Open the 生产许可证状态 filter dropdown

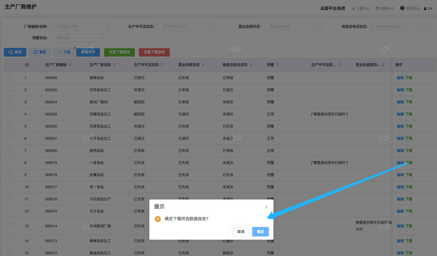click(x=186, y=27)
